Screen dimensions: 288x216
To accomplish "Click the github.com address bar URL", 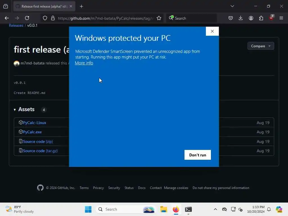I will click(x=105, y=18).
